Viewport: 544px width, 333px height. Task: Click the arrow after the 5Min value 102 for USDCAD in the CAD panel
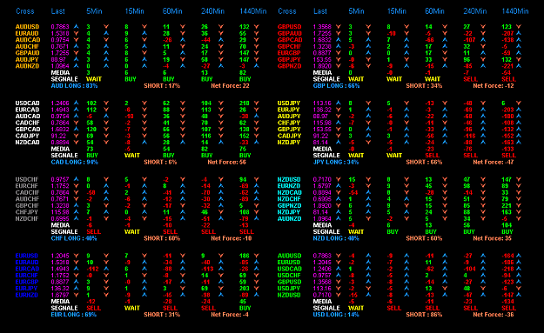[x=106, y=103]
